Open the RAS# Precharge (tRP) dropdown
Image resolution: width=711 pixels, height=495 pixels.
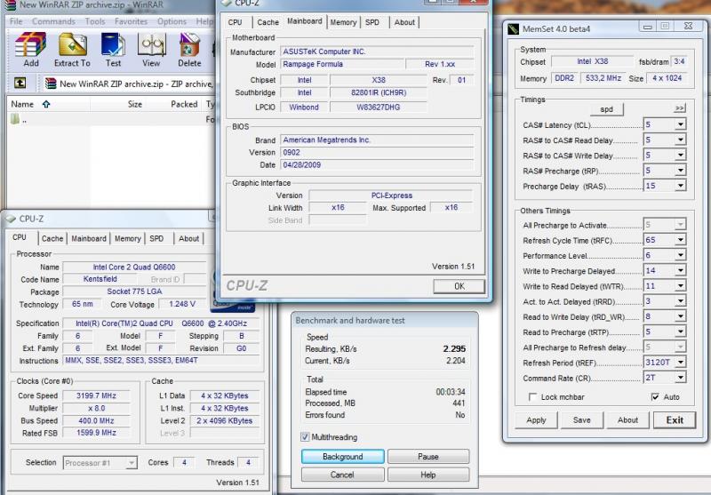tap(680, 171)
